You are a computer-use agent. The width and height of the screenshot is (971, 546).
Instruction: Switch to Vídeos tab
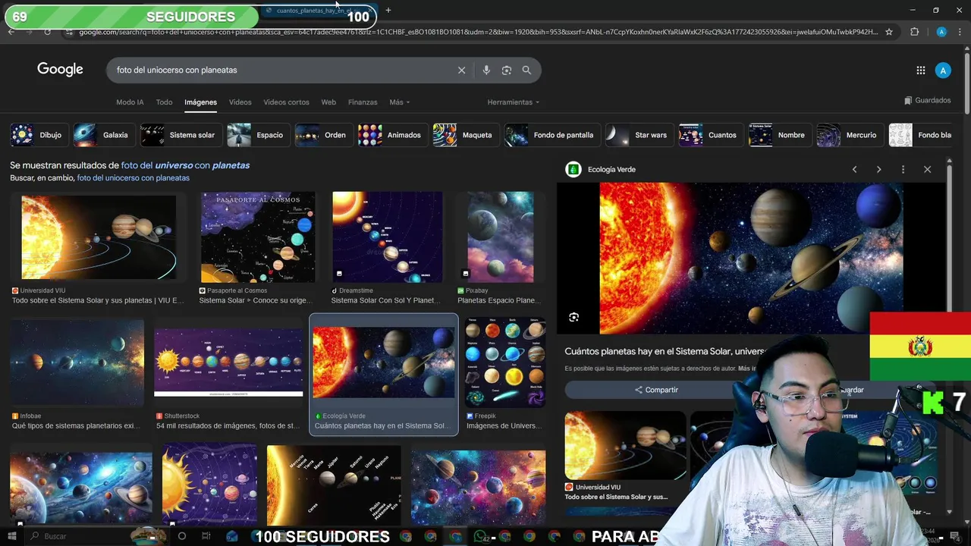(240, 102)
